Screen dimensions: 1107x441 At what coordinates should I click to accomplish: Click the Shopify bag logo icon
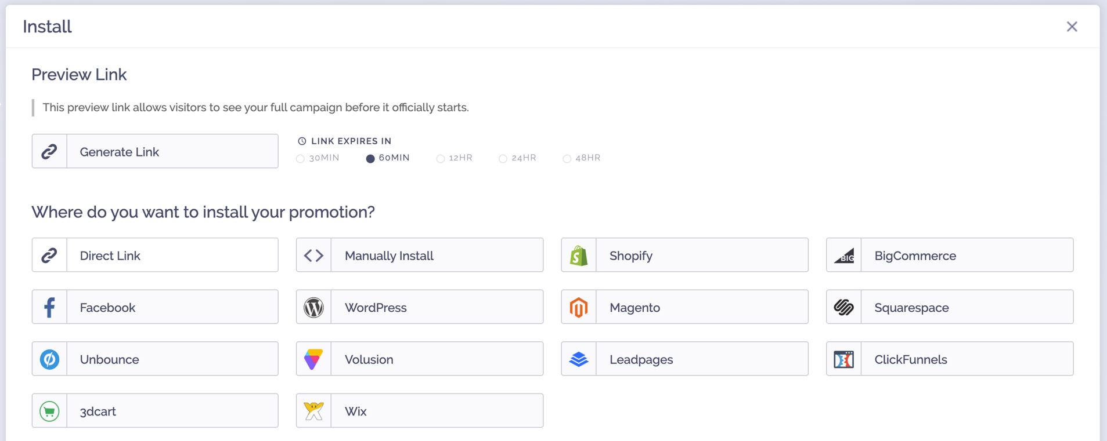[579, 255]
